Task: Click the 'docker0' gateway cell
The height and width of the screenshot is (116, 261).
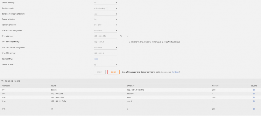Action: coord(130,94)
